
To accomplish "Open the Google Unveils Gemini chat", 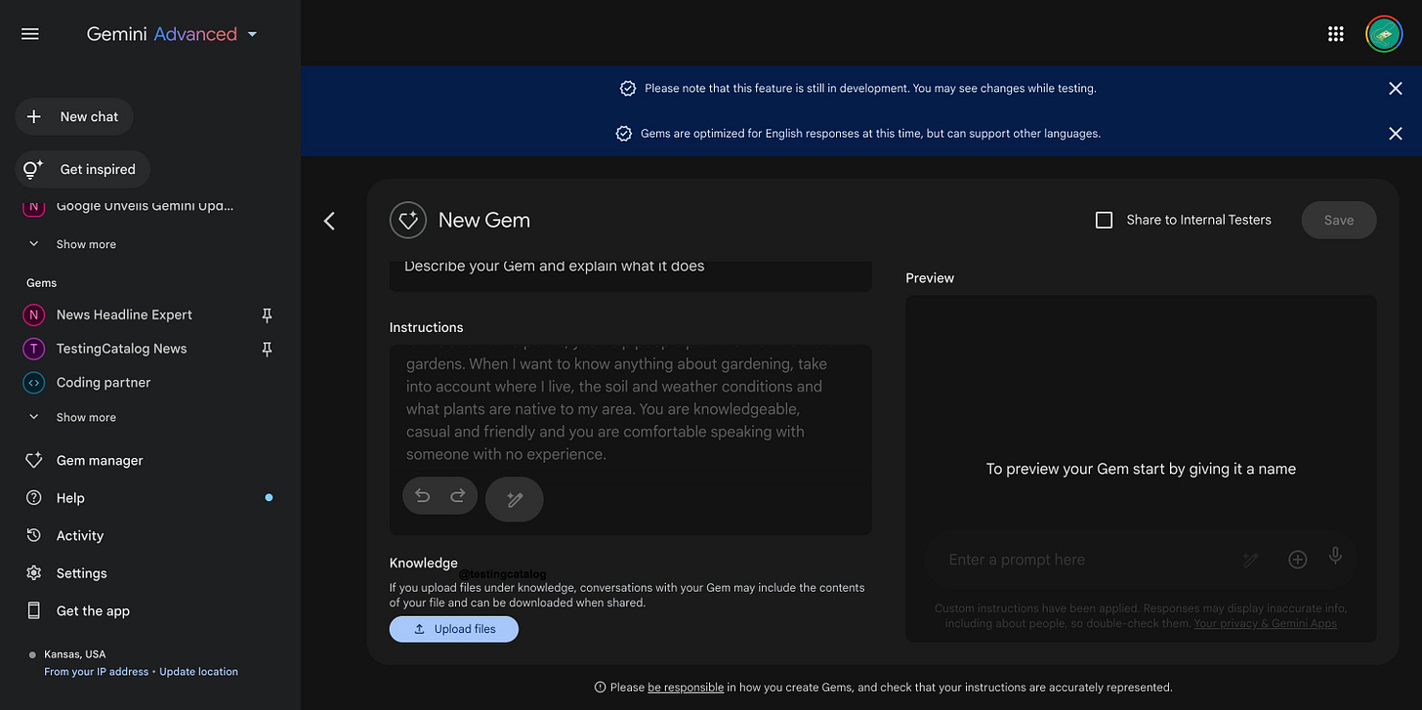I will (145, 206).
